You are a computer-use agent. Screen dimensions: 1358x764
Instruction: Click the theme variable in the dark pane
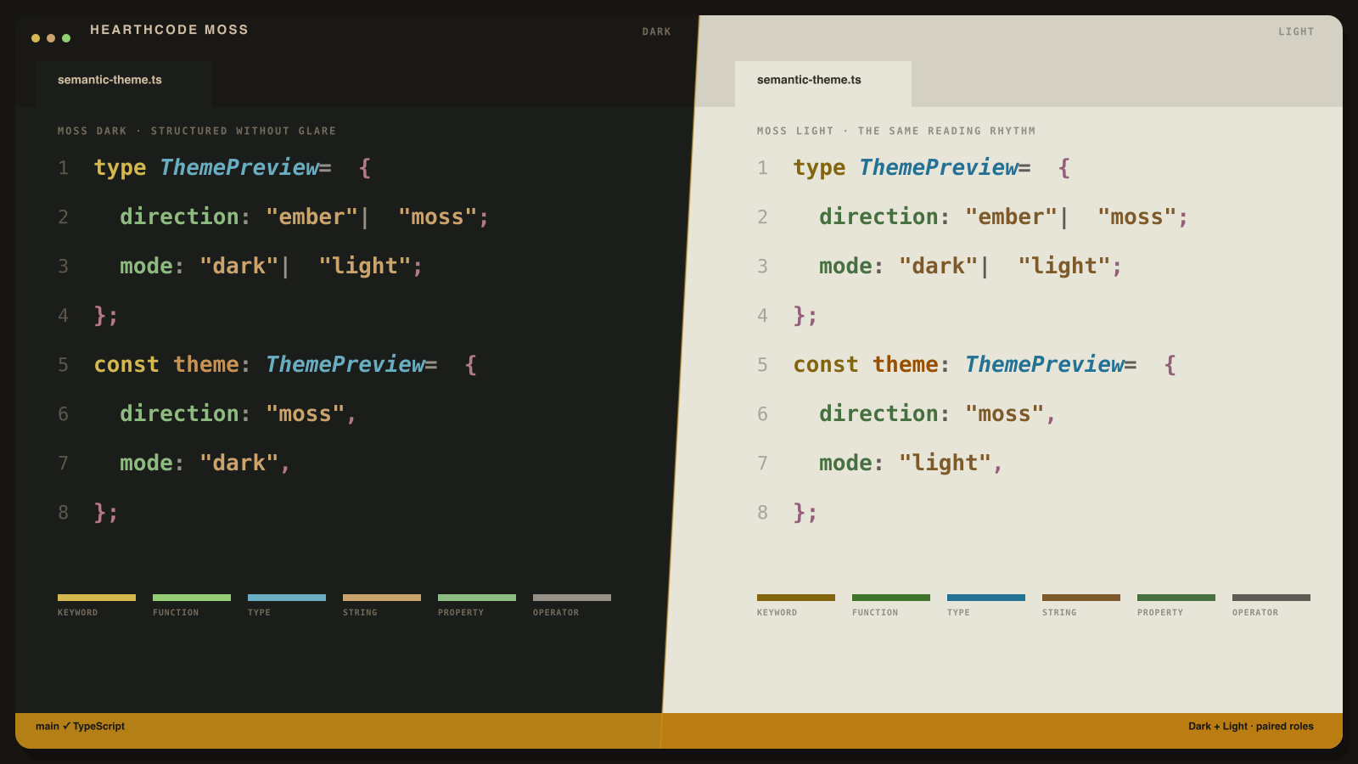pos(206,365)
